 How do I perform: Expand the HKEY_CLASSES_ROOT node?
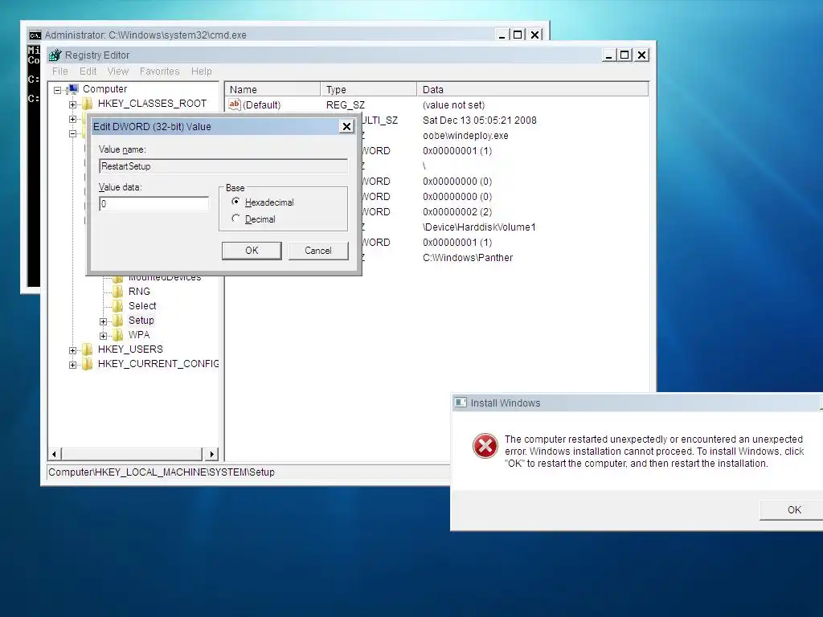pos(72,104)
